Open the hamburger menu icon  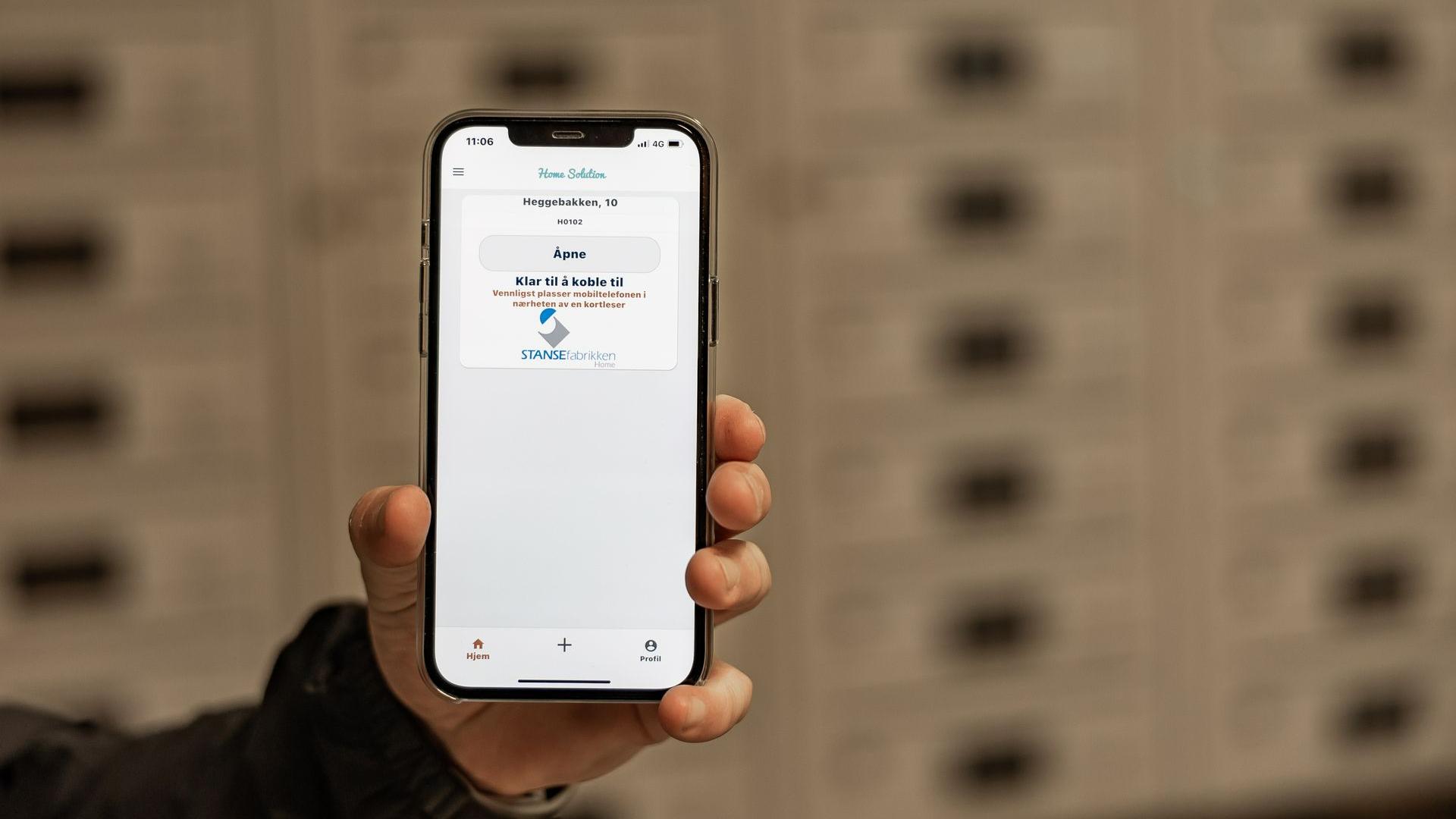pos(459,172)
